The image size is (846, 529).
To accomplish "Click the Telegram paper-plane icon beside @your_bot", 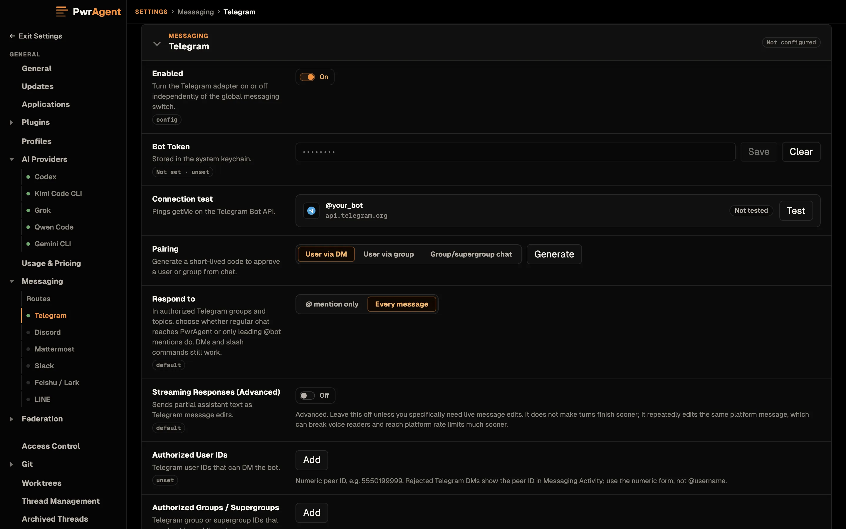I will coord(311,211).
